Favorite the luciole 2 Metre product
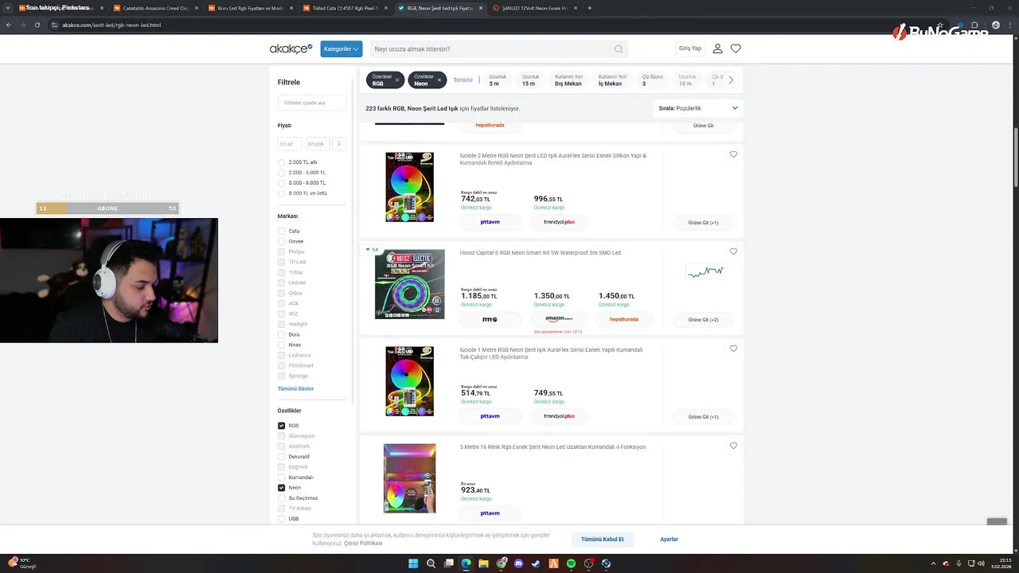Image resolution: width=1019 pixels, height=573 pixels. (x=733, y=154)
